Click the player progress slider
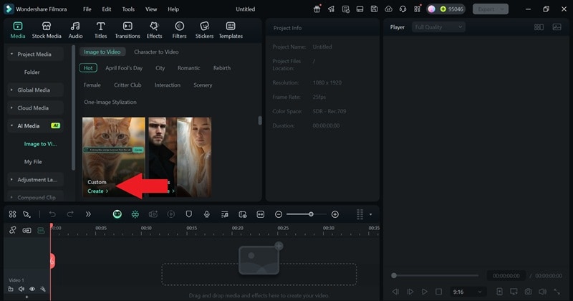The height and width of the screenshot is (301, 573). coord(435,275)
